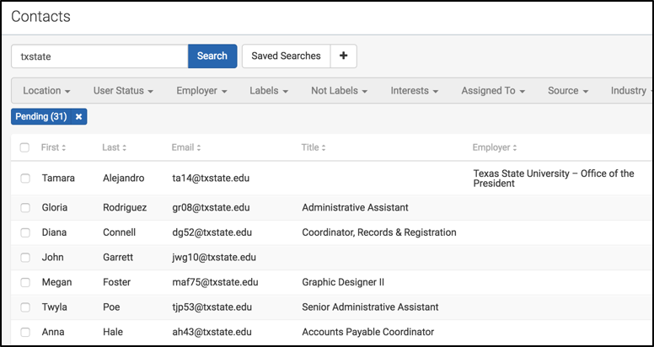This screenshot has width=654, height=347.
Task: Tick the checkbox for Diana Connell
Action: click(x=25, y=232)
